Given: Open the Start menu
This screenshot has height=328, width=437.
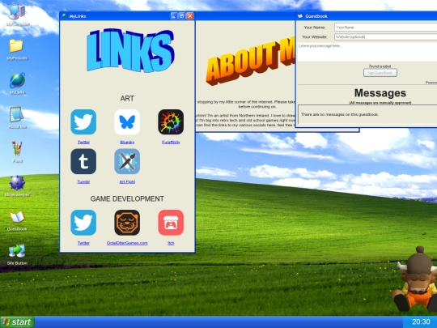Looking at the screenshot, I should tap(17, 322).
